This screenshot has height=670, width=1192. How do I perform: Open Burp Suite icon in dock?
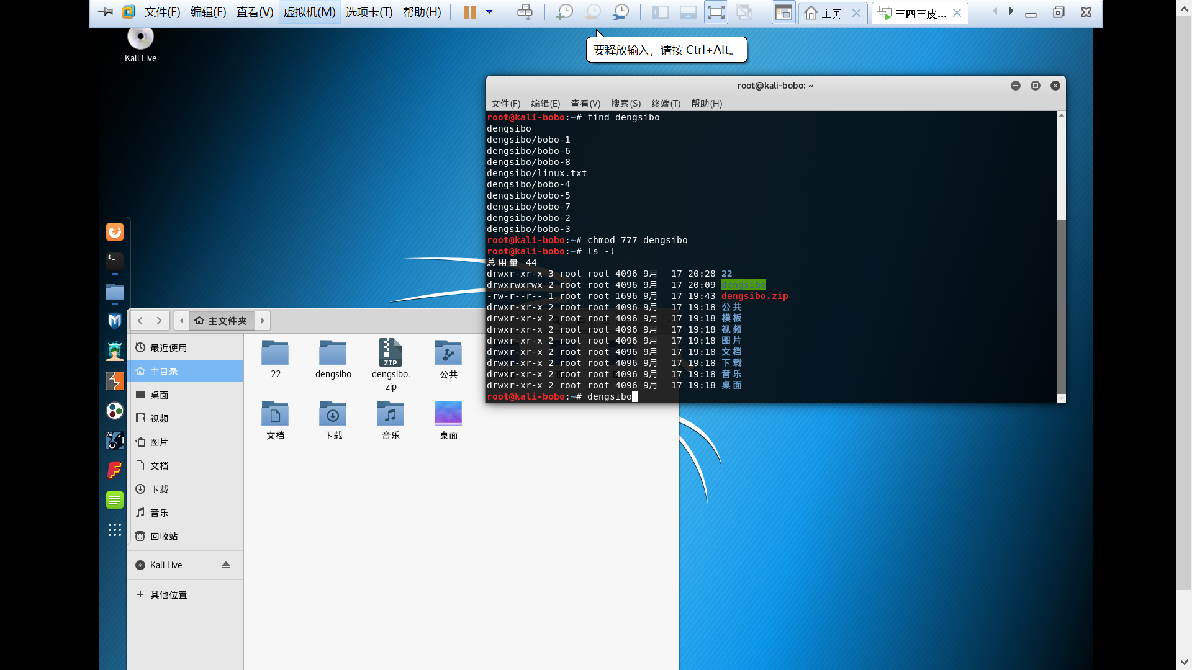[x=115, y=381]
